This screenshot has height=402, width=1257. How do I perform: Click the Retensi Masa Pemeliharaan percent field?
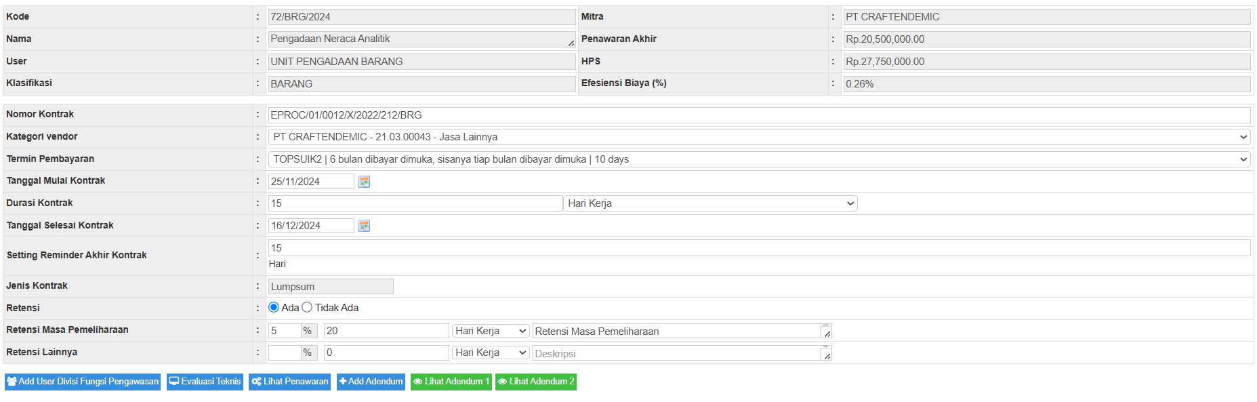pyautogui.click(x=284, y=331)
